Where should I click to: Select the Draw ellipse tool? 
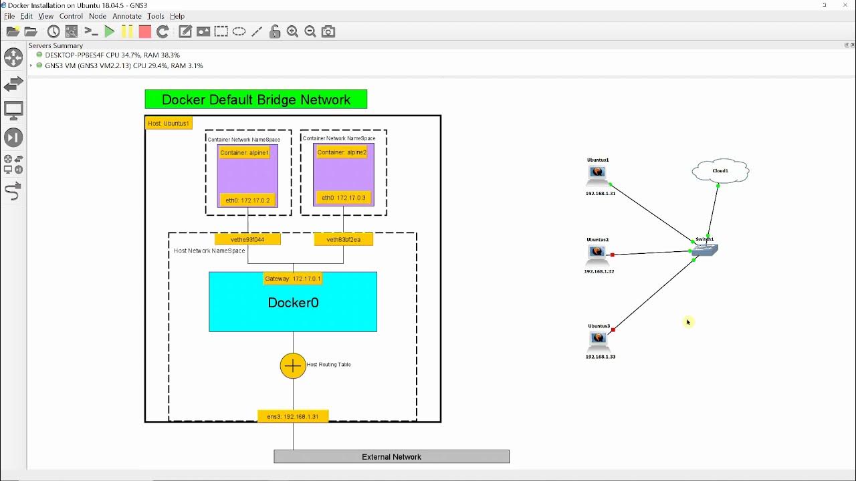point(239,31)
